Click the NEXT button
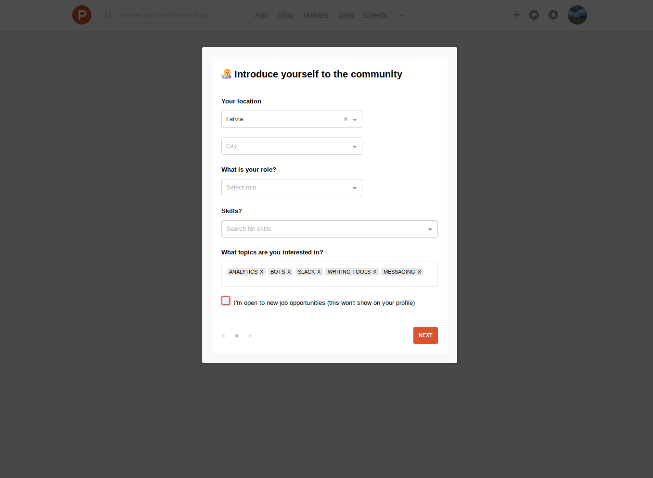Viewport: 653px width, 478px height. coord(425,336)
